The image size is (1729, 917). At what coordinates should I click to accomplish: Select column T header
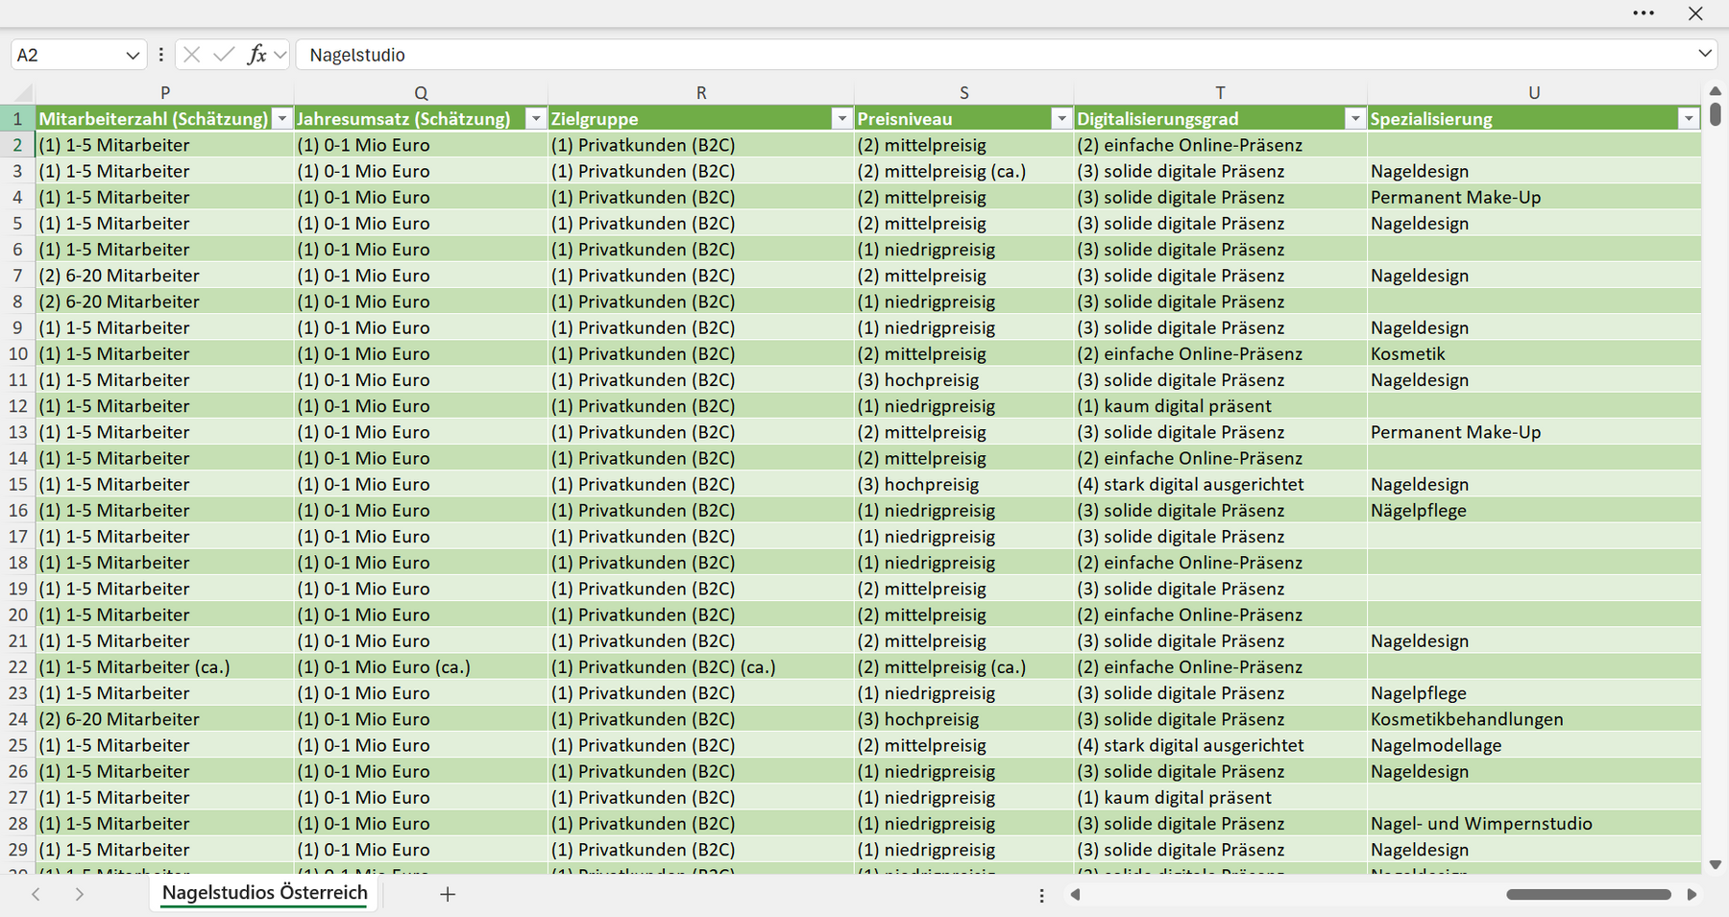(x=1221, y=93)
